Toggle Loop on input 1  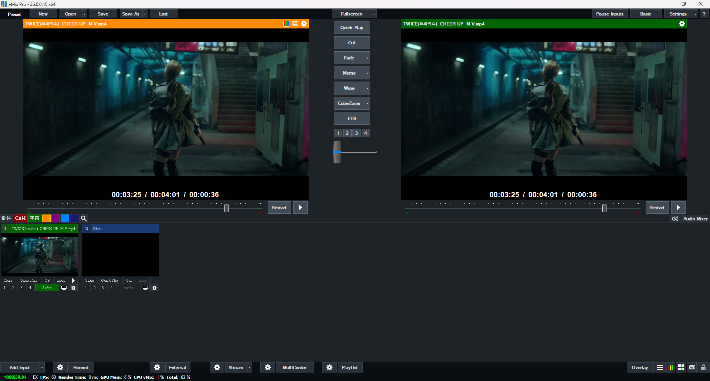pos(61,281)
